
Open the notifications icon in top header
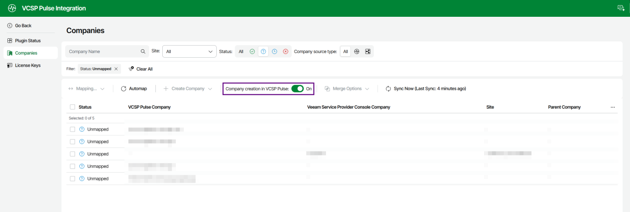click(621, 8)
